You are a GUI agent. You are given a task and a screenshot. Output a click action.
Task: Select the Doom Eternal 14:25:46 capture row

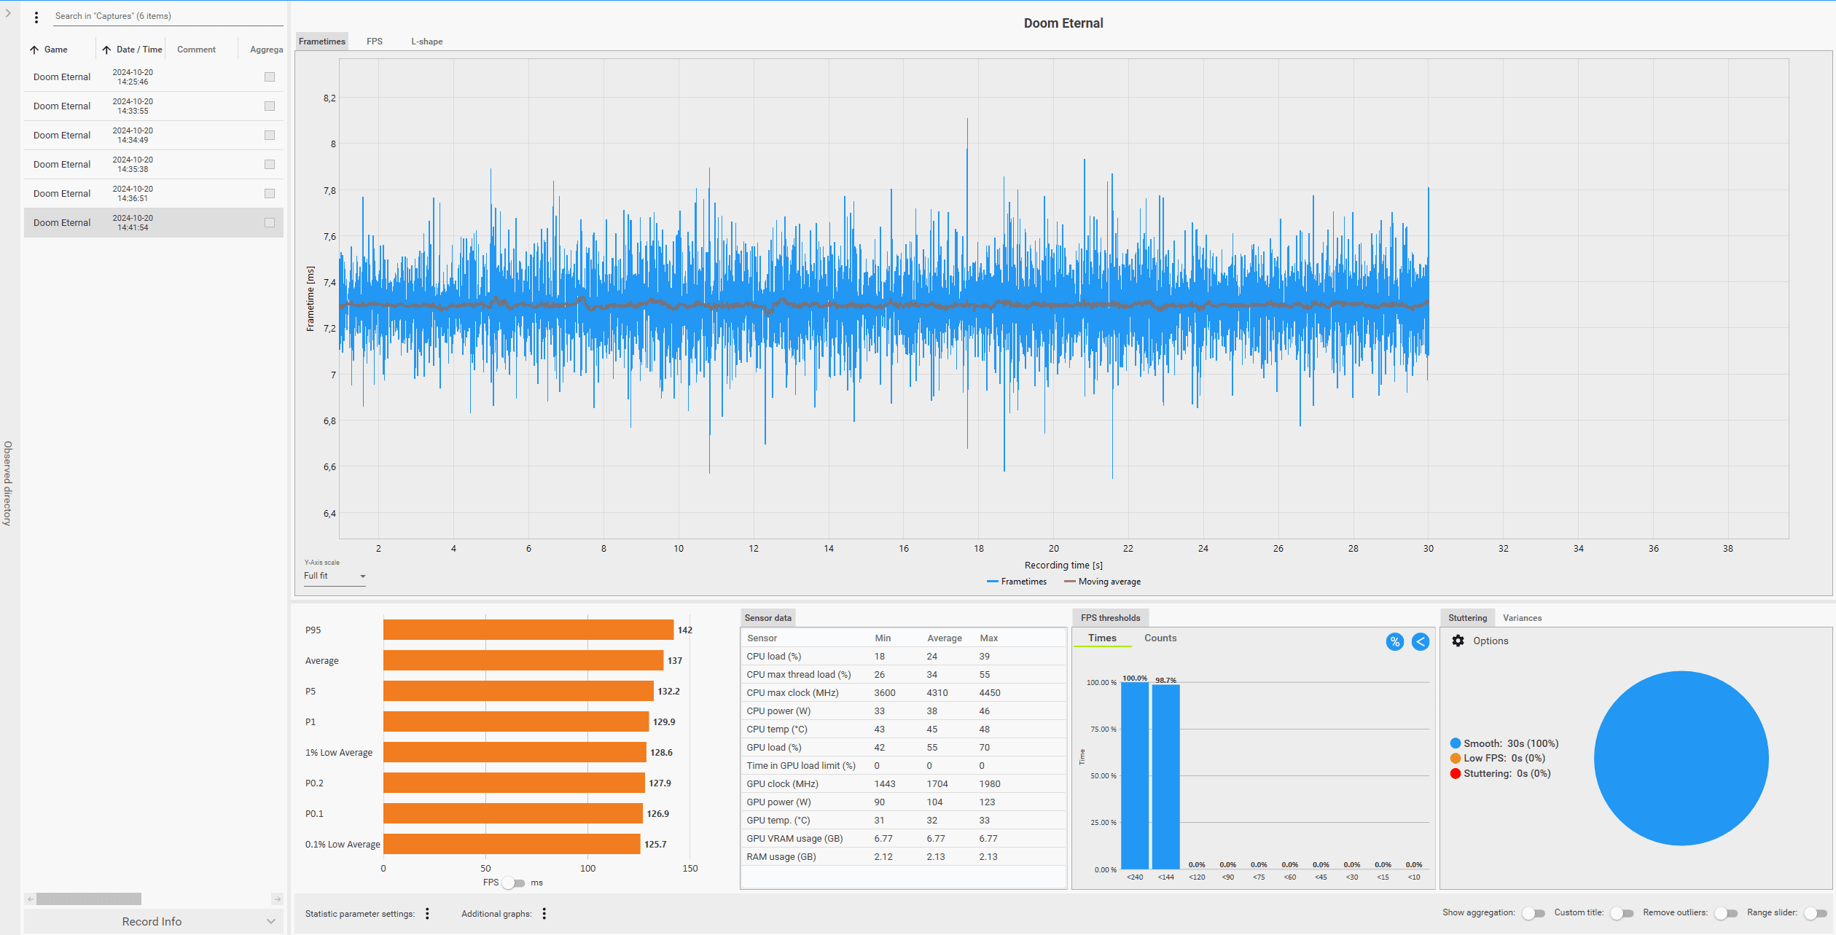point(153,77)
